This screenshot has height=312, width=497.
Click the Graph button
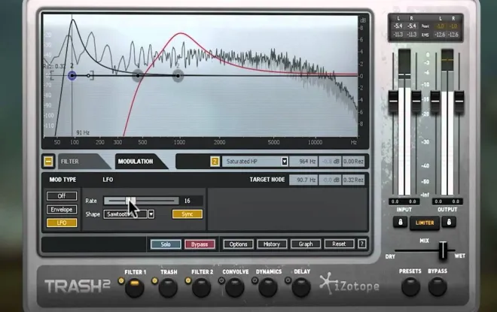(306, 244)
